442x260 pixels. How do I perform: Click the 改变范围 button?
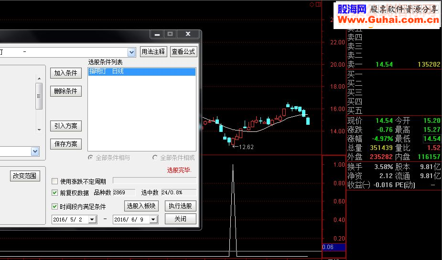[x=25, y=176]
